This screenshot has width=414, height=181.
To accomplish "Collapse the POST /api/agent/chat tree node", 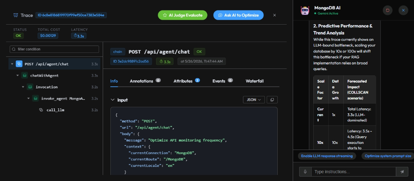I will pyautogui.click(x=12, y=64).
